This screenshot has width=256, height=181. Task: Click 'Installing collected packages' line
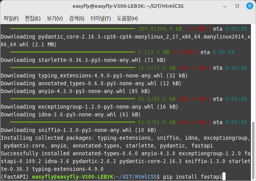tap(125, 138)
